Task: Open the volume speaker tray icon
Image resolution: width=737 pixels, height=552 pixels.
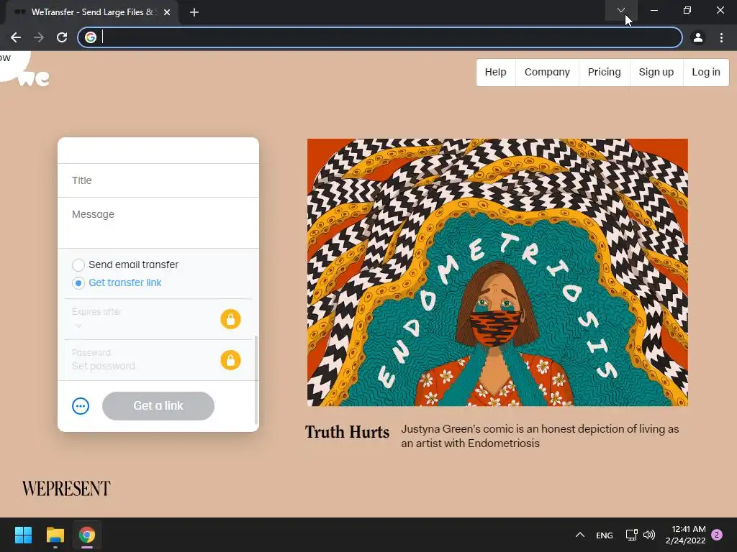Action: click(649, 535)
